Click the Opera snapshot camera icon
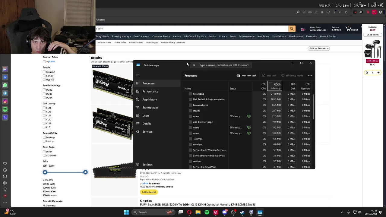This screenshot has height=217, width=386. pos(310,12)
